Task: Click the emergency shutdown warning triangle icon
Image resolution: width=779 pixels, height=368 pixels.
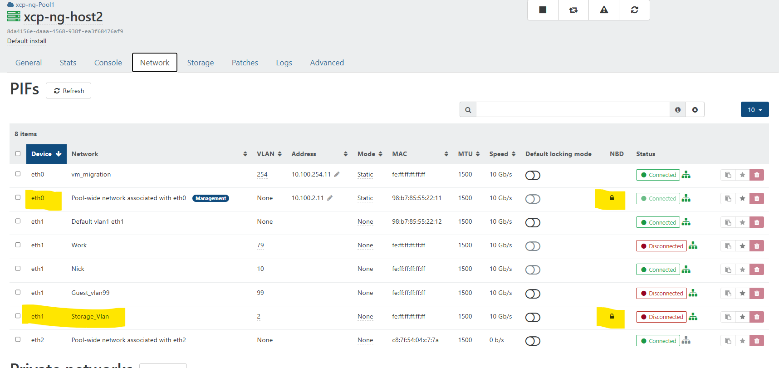Action: point(604,10)
